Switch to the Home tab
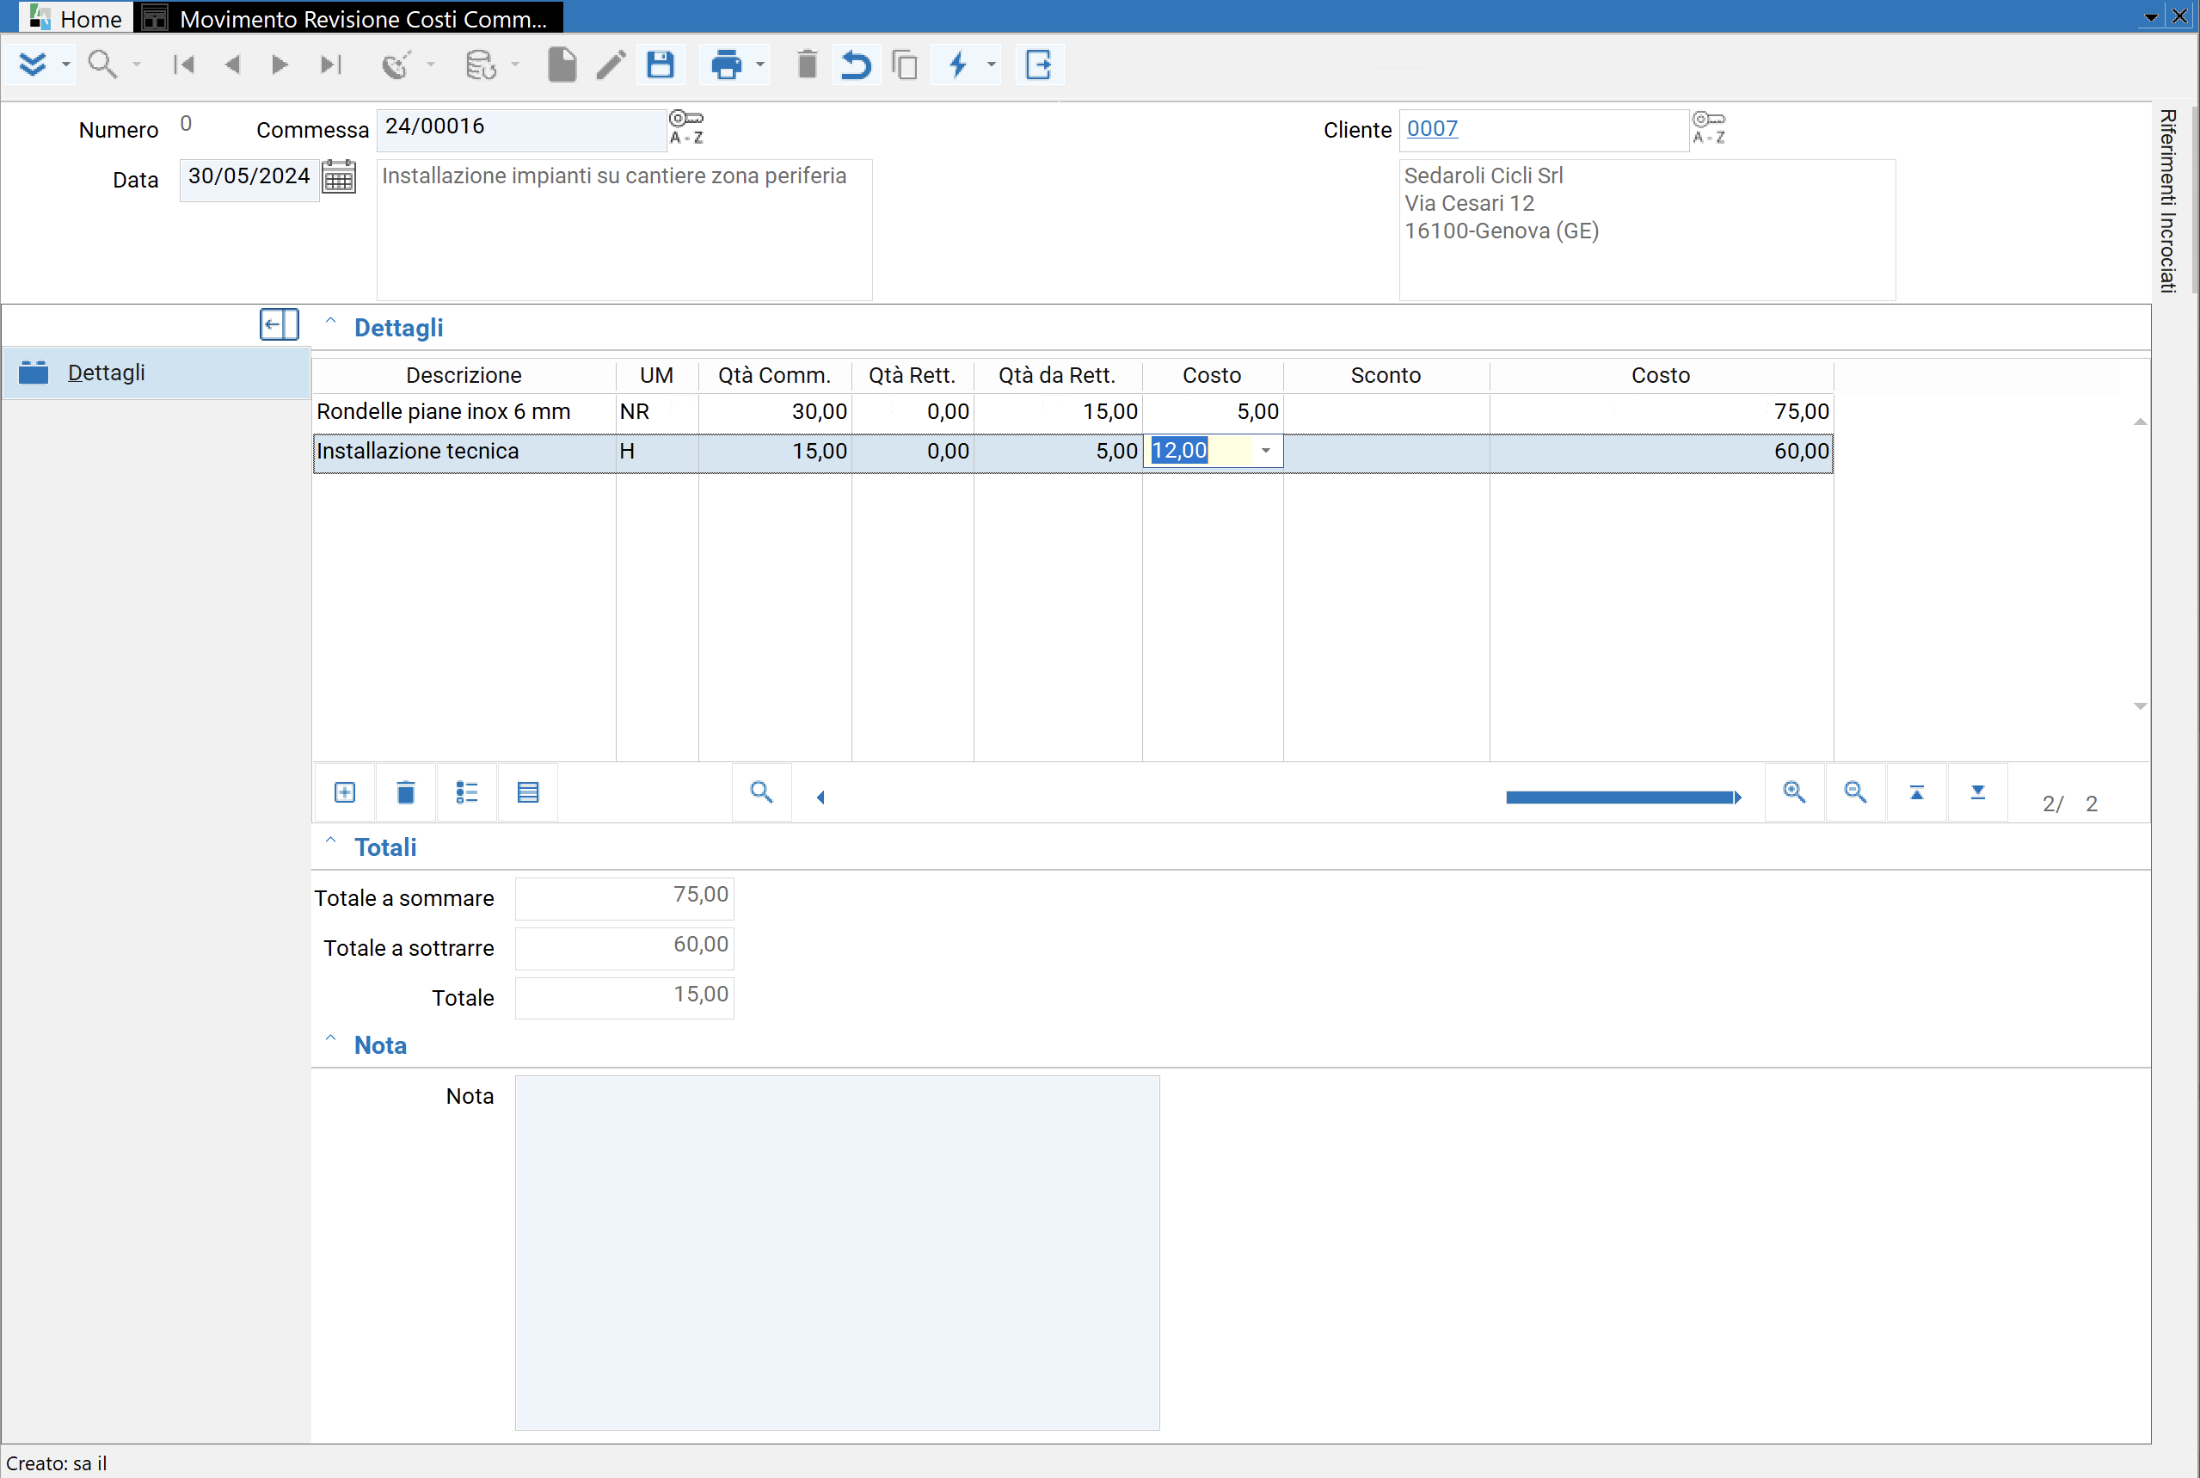Viewport: 2200px width, 1478px height. (x=77, y=17)
